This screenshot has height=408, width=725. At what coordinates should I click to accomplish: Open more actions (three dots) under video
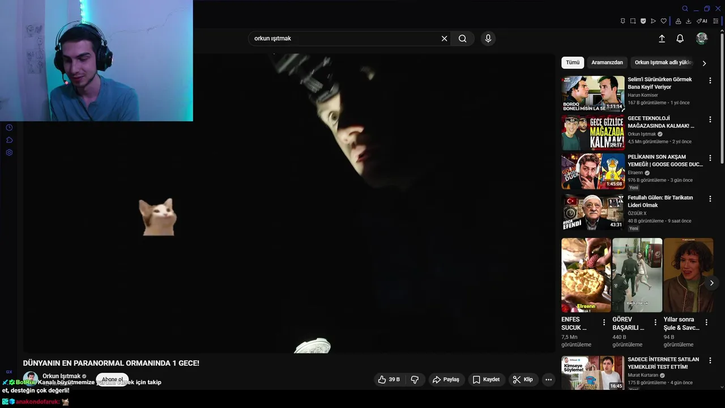click(548, 380)
